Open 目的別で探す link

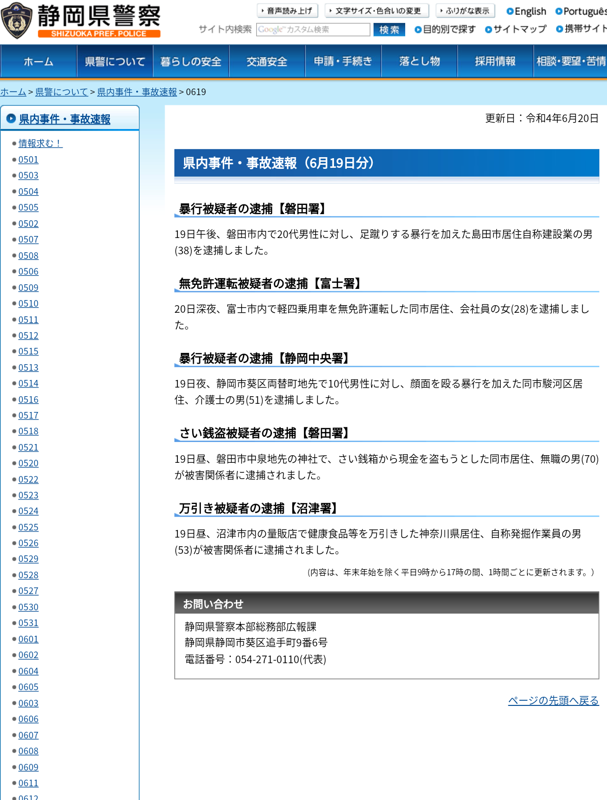point(445,29)
